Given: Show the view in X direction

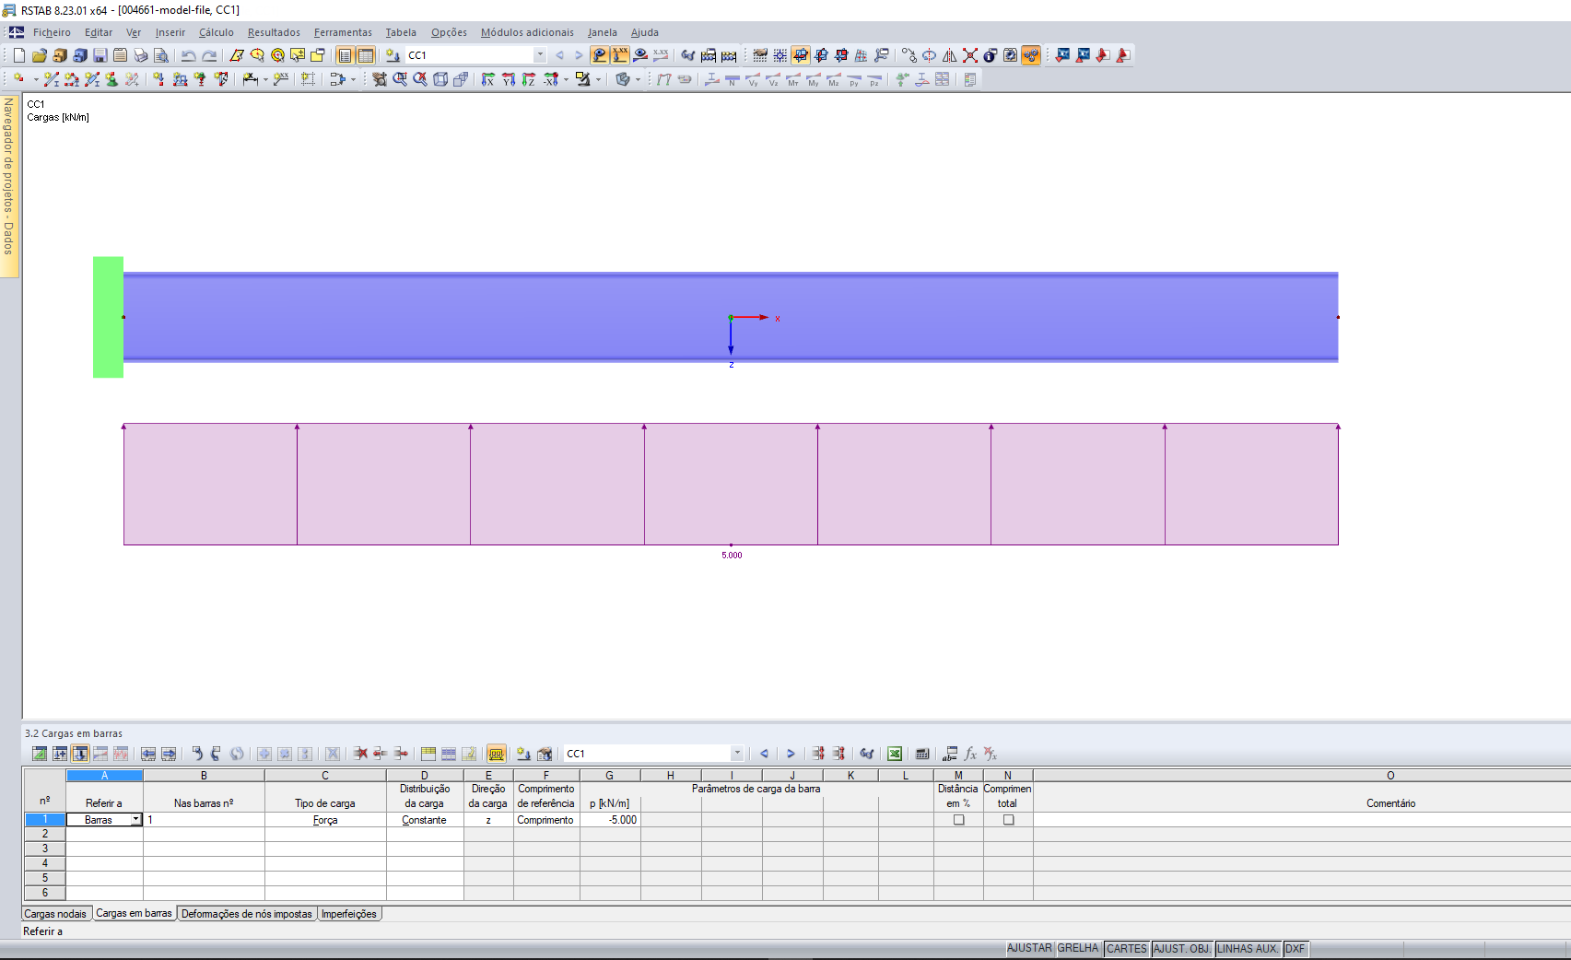Looking at the screenshot, I should pos(488,79).
